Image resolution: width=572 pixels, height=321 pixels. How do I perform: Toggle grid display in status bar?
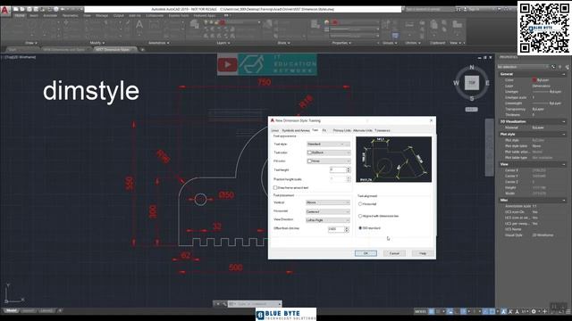pos(432,311)
